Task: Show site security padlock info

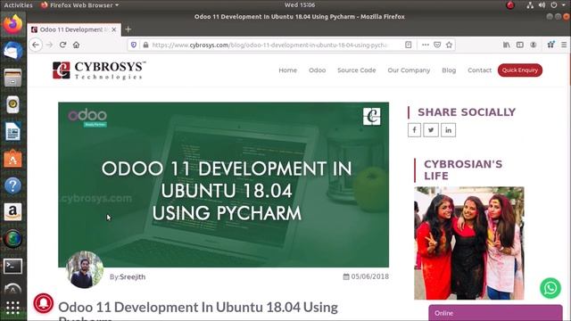Action: 145,45
